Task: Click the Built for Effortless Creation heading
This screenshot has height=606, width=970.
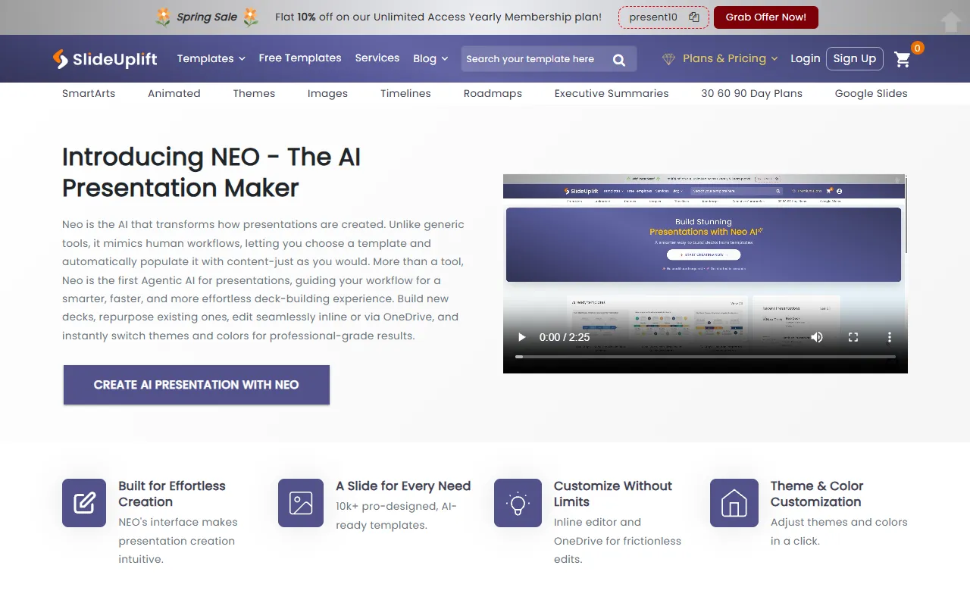Action: click(x=172, y=494)
